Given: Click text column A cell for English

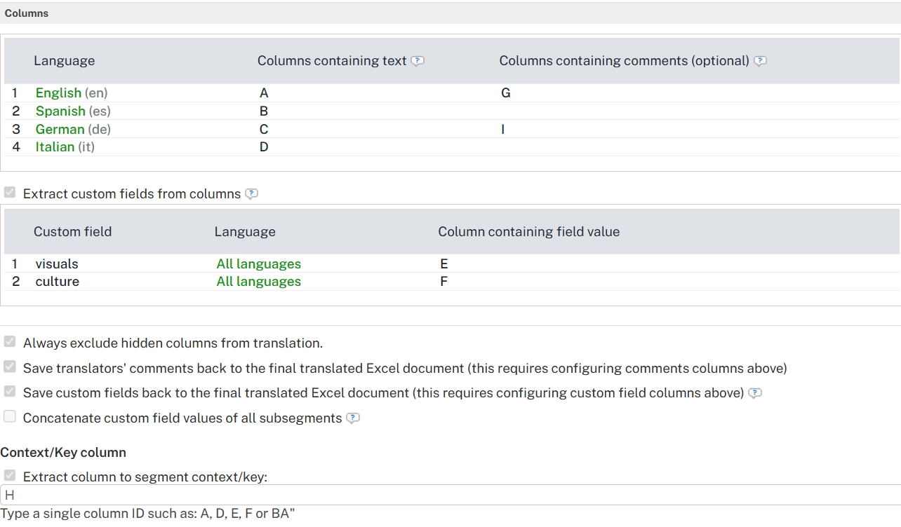Looking at the screenshot, I should tap(264, 93).
